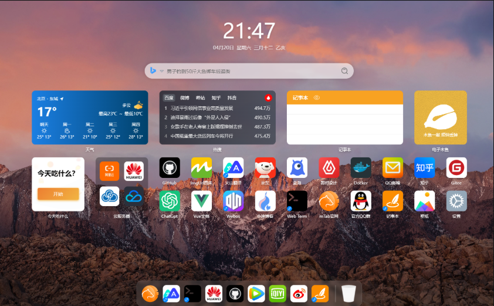Open hot search item with 490.5万 views
This screenshot has height=306, width=494.
click(218, 117)
